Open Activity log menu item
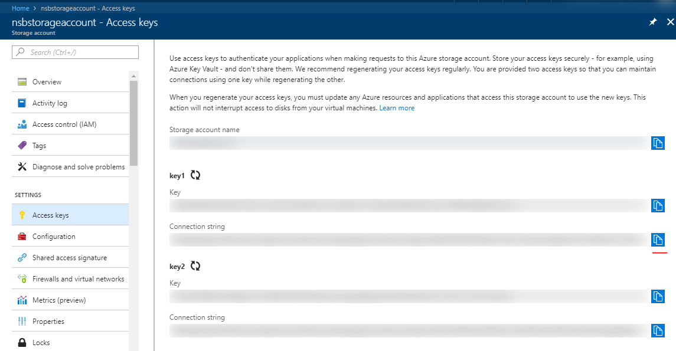Viewport: 676px width, 351px height. click(x=70, y=103)
